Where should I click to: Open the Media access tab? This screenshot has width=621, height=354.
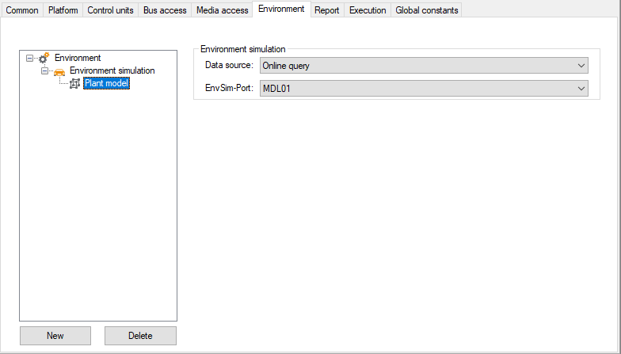click(x=222, y=10)
